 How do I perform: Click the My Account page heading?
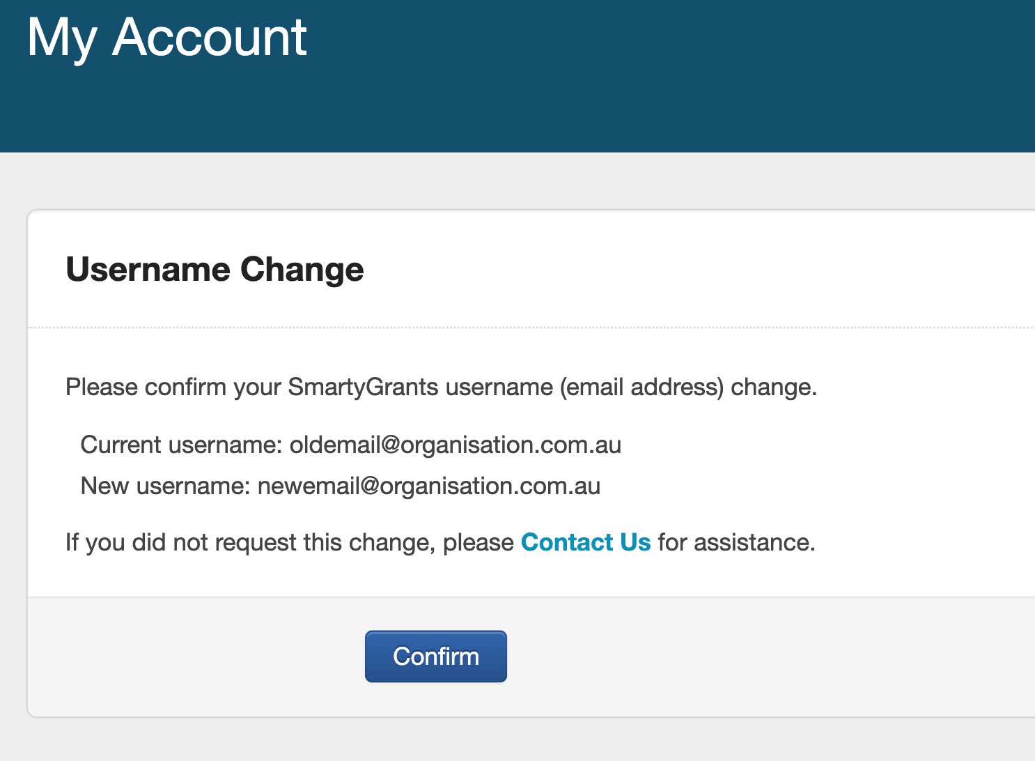point(166,37)
